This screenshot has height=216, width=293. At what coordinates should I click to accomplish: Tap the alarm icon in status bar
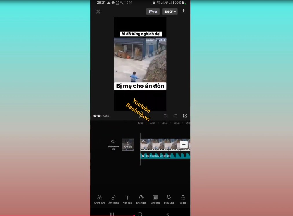(154, 3)
